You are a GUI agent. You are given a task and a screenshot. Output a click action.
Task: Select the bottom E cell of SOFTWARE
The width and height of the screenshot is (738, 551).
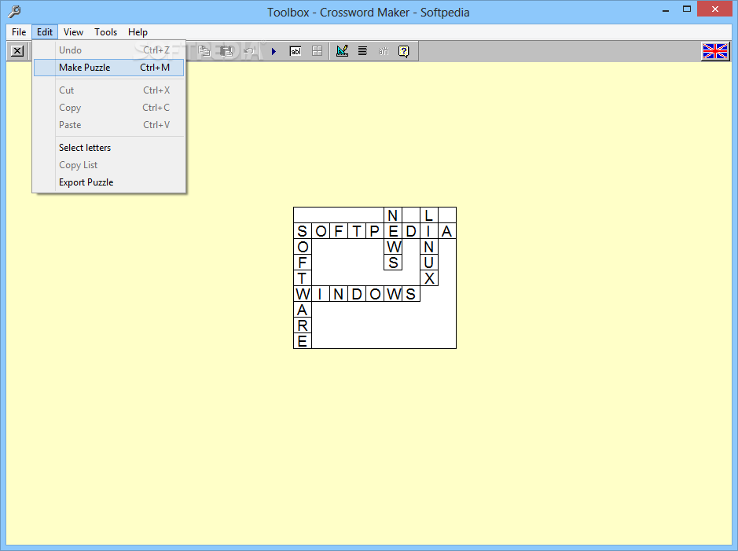(302, 340)
